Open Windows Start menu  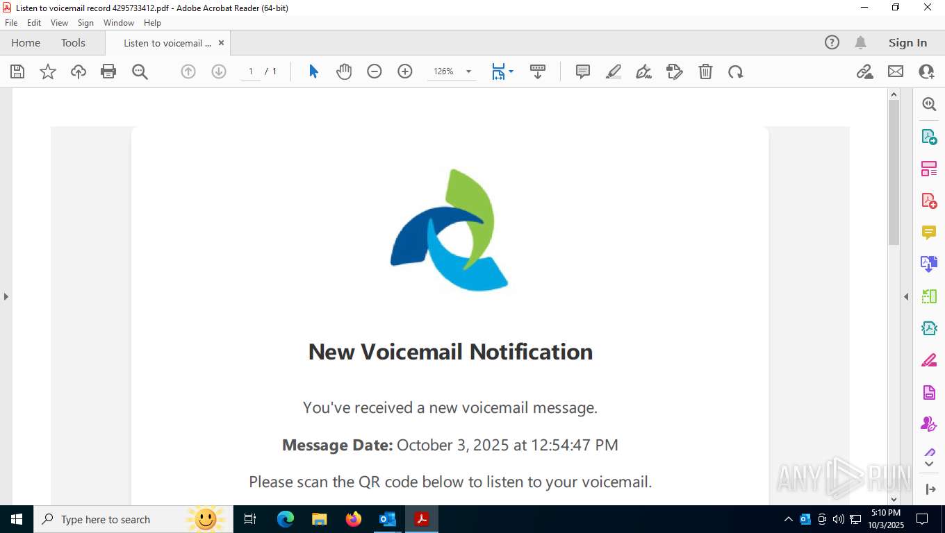tap(17, 519)
